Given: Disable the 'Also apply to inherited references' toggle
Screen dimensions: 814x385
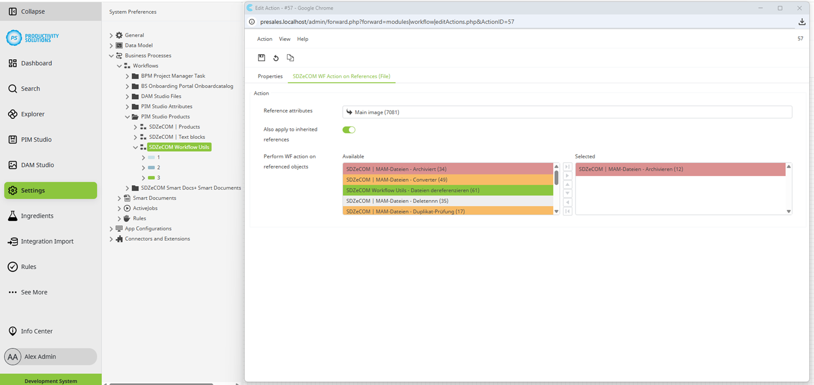Looking at the screenshot, I should coord(348,130).
